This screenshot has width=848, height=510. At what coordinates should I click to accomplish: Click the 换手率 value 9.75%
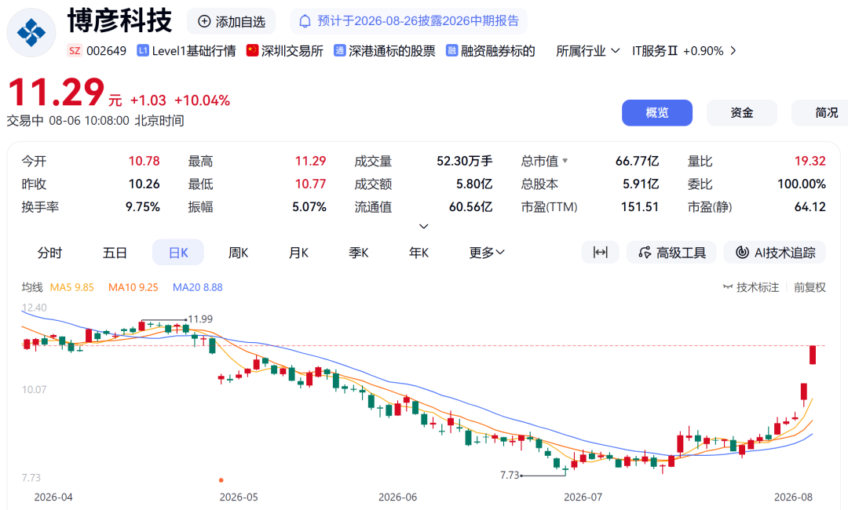pos(143,207)
